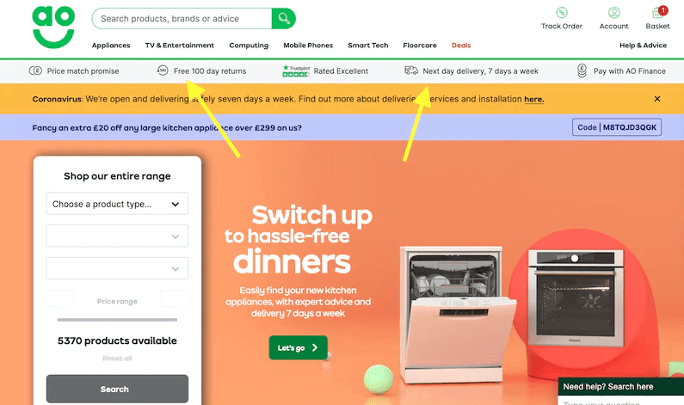Open the Deals menu item
The image size is (684, 405).
461,46
